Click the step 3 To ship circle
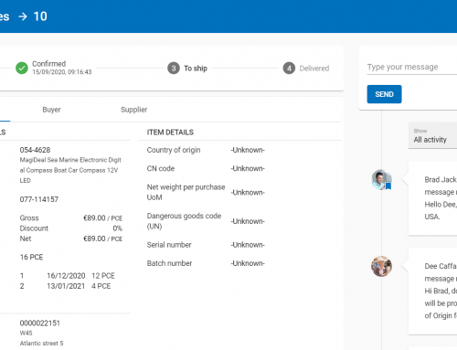457x350 pixels. 174,69
